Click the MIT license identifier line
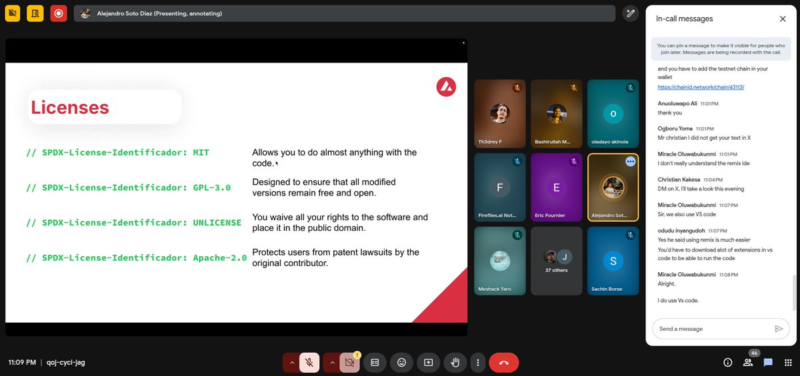Screen dimensions: 800x376 pyautogui.click(x=117, y=152)
